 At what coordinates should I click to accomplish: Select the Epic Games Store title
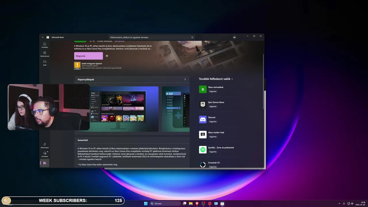point(216,102)
